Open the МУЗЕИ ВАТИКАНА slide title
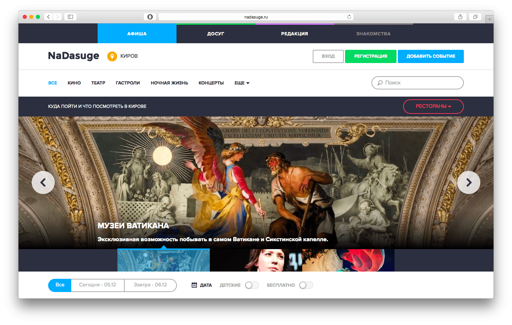 tap(133, 226)
